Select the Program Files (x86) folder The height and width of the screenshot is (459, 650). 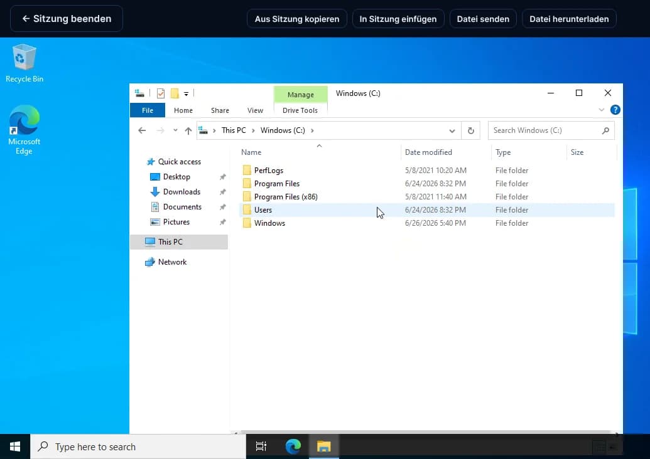tap(286, 197)
